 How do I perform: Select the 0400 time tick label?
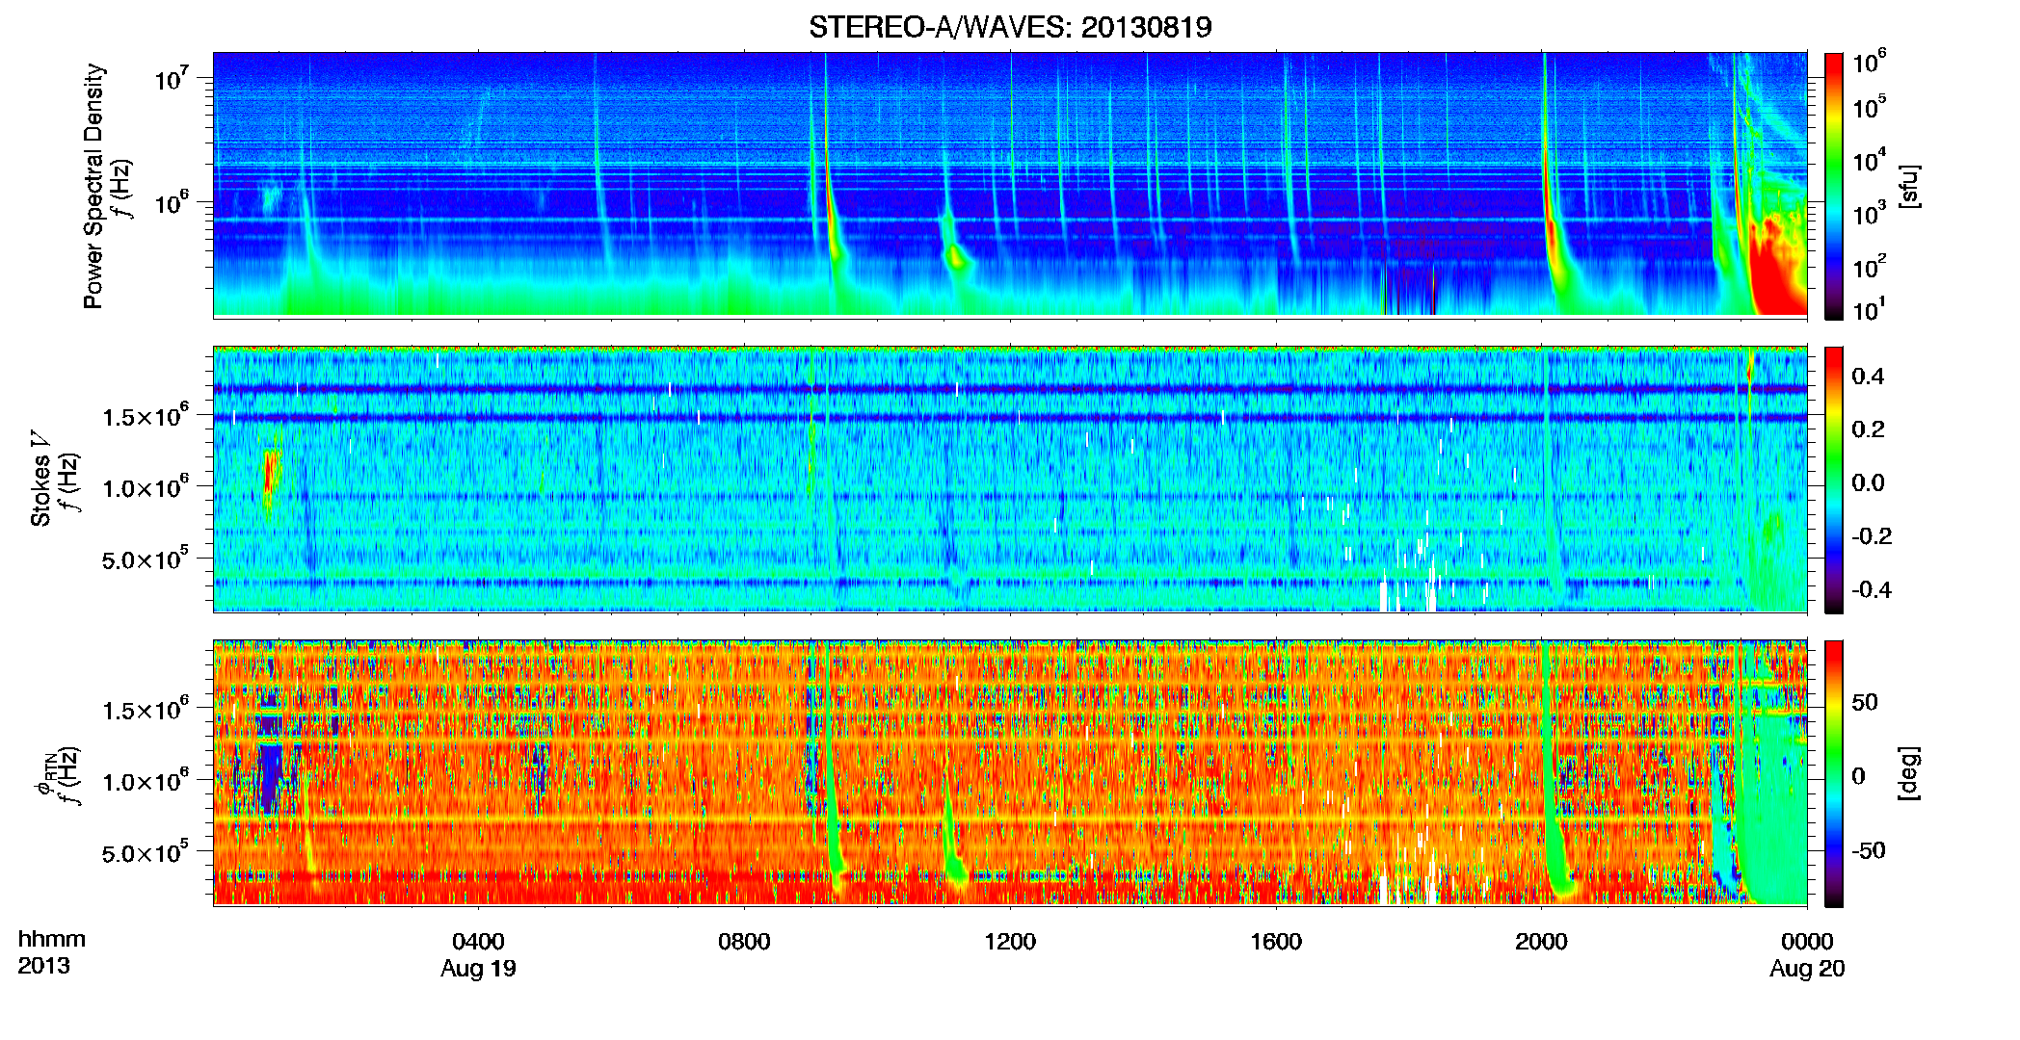pos(478,941)
